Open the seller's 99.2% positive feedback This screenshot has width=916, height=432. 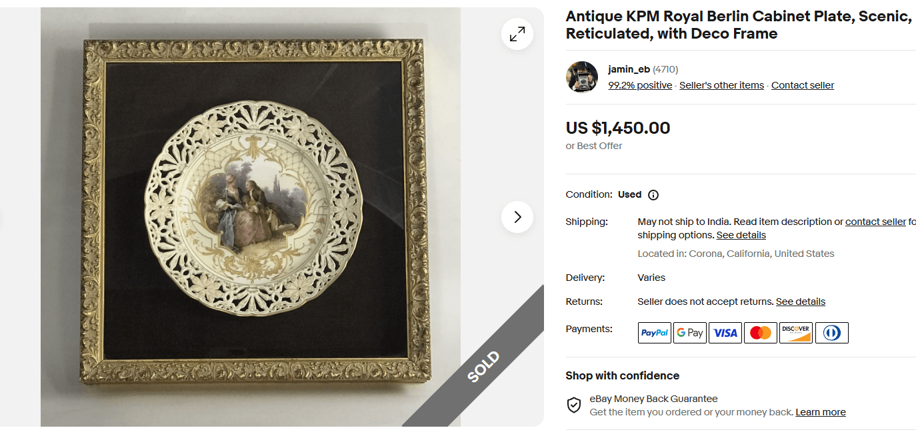639,85
